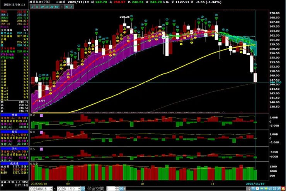This screenshot has width=286, height=191.
Task: Switch to the 30-minute chart period
Action: pyautogui.click(x=52, y=7)
